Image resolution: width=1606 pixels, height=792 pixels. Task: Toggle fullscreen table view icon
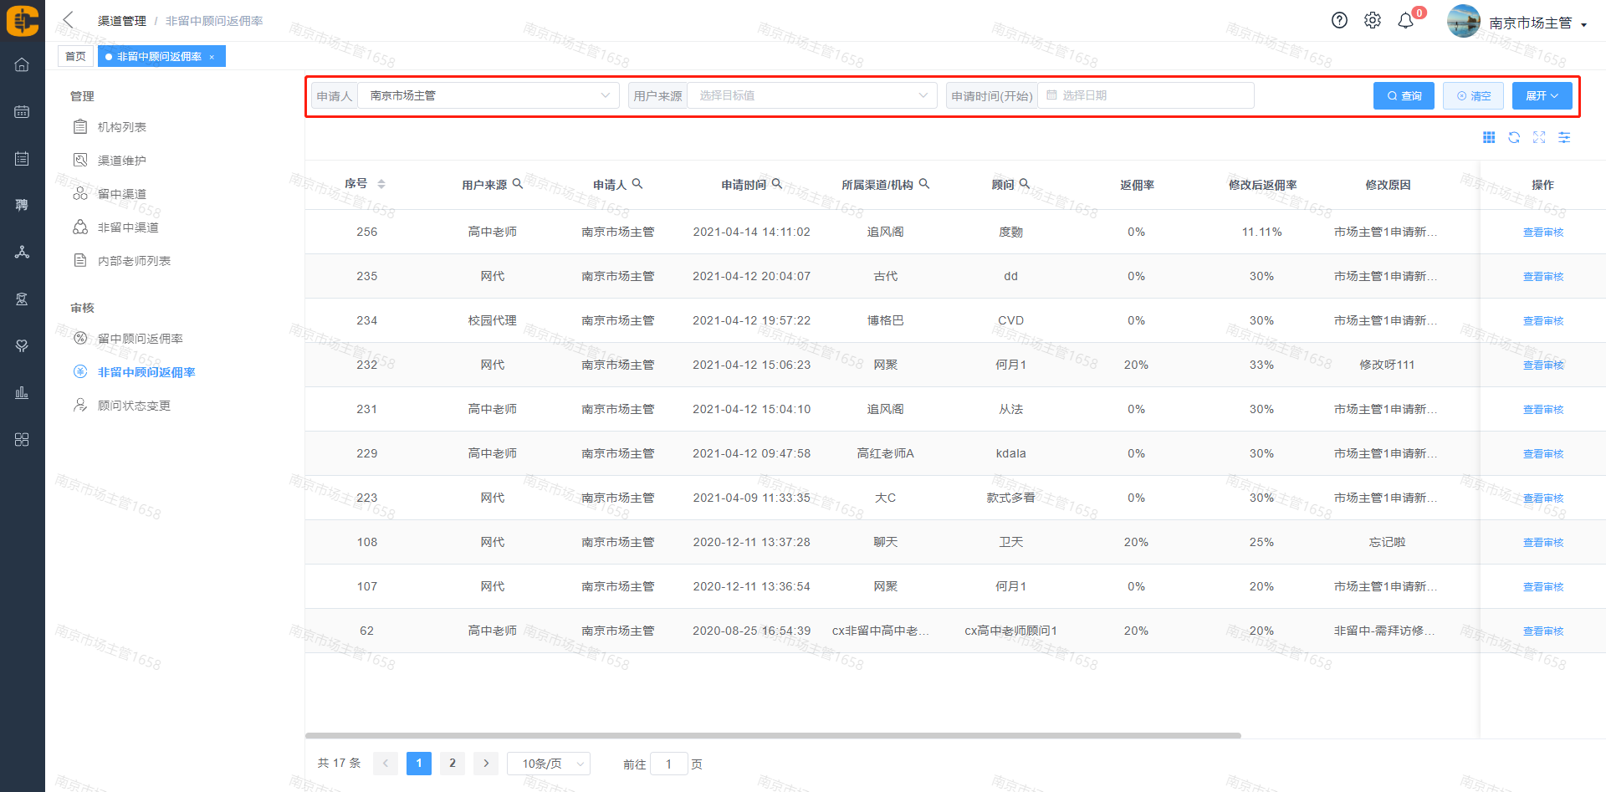coord(1539,137)
